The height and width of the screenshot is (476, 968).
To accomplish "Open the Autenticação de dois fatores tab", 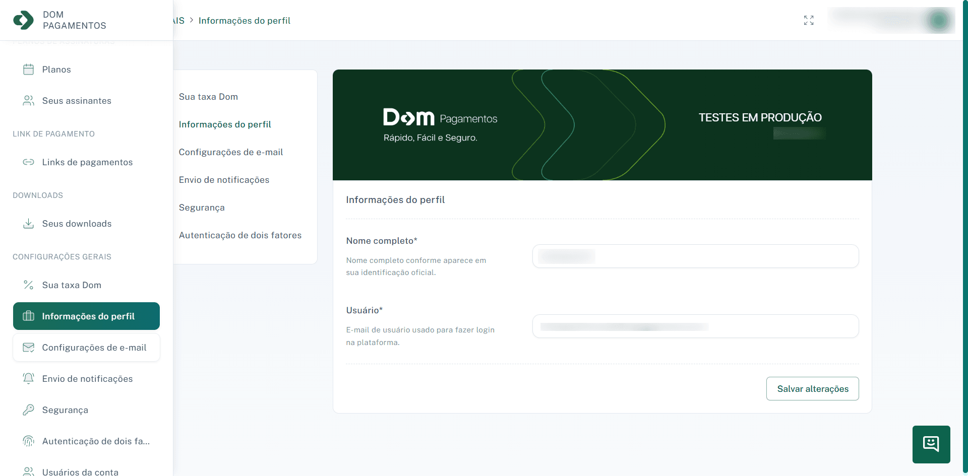I will (x=240, y=235).
